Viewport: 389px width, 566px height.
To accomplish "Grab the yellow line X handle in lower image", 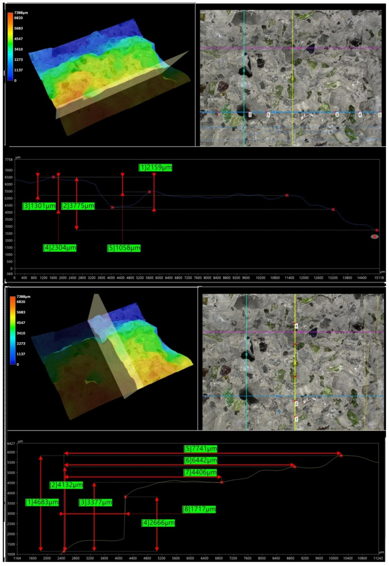I will click(x=295, y=363).
